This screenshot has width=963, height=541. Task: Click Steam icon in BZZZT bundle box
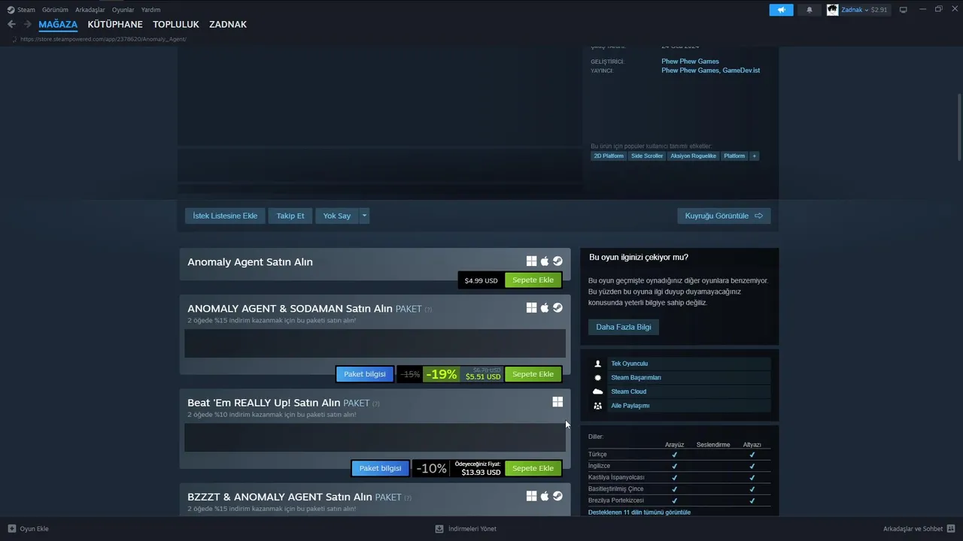pos(557,496)
